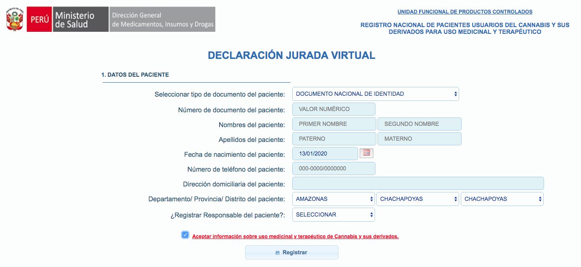Focus the home address input field
The image size is (581, 267).
(418, 183)
